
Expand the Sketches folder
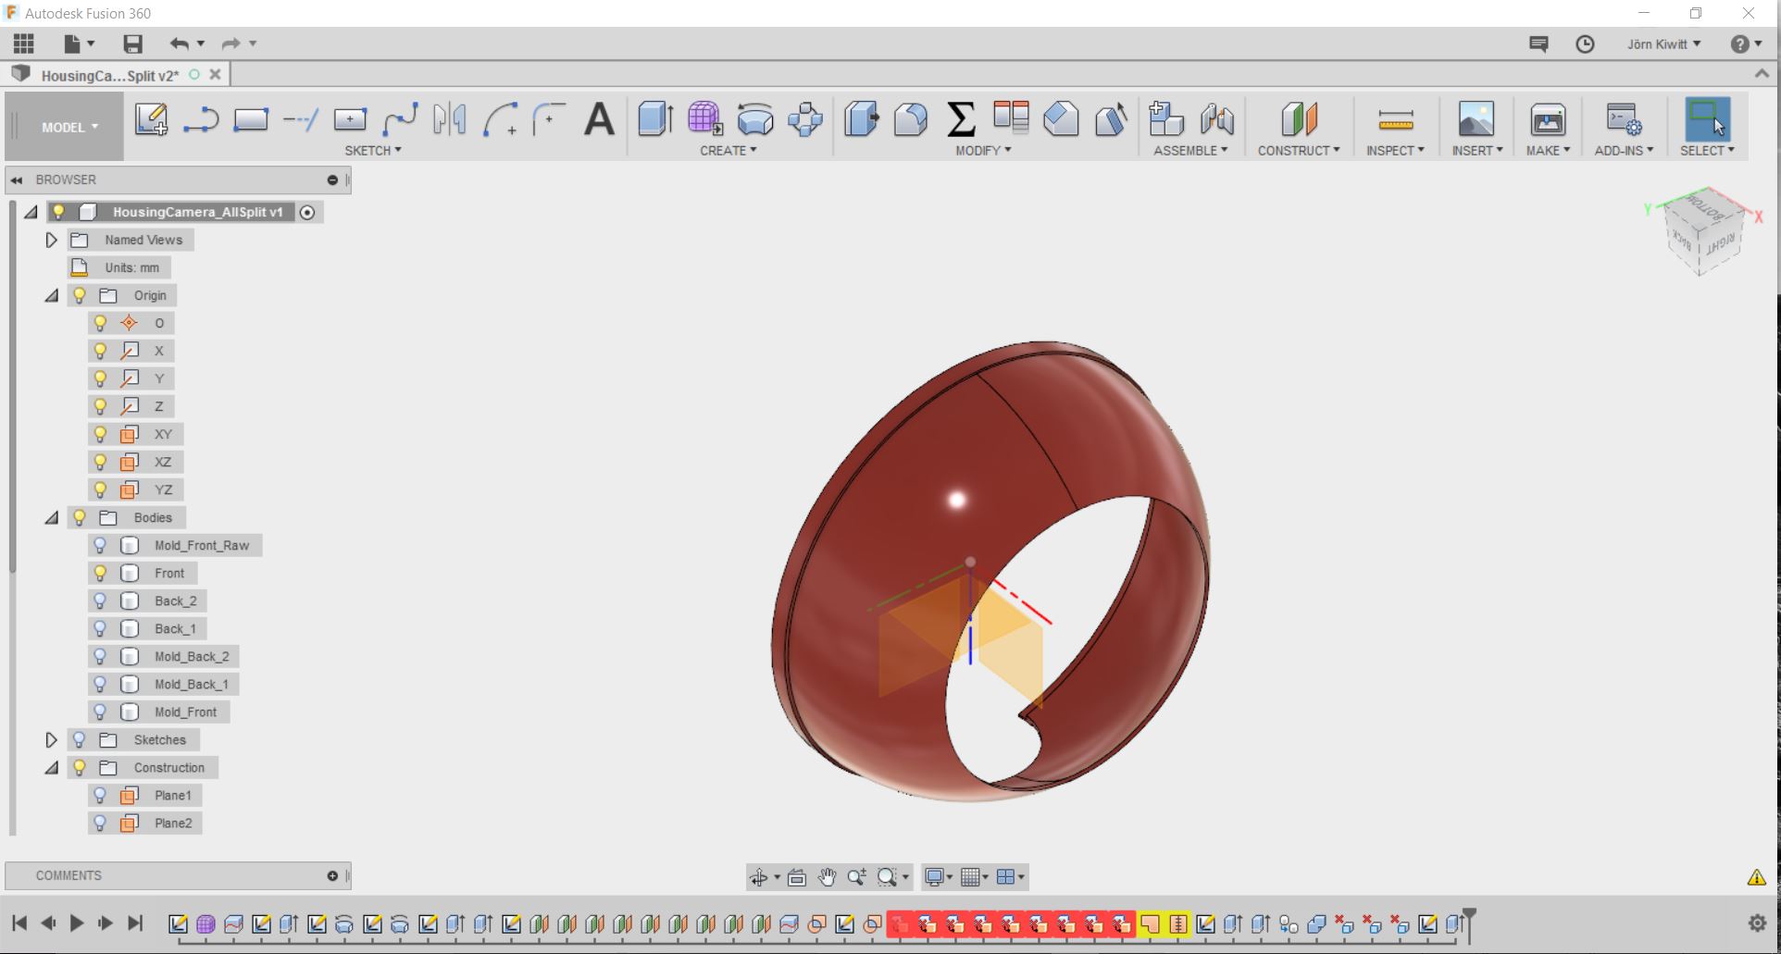pyautogui.click(x=52, y=739)
